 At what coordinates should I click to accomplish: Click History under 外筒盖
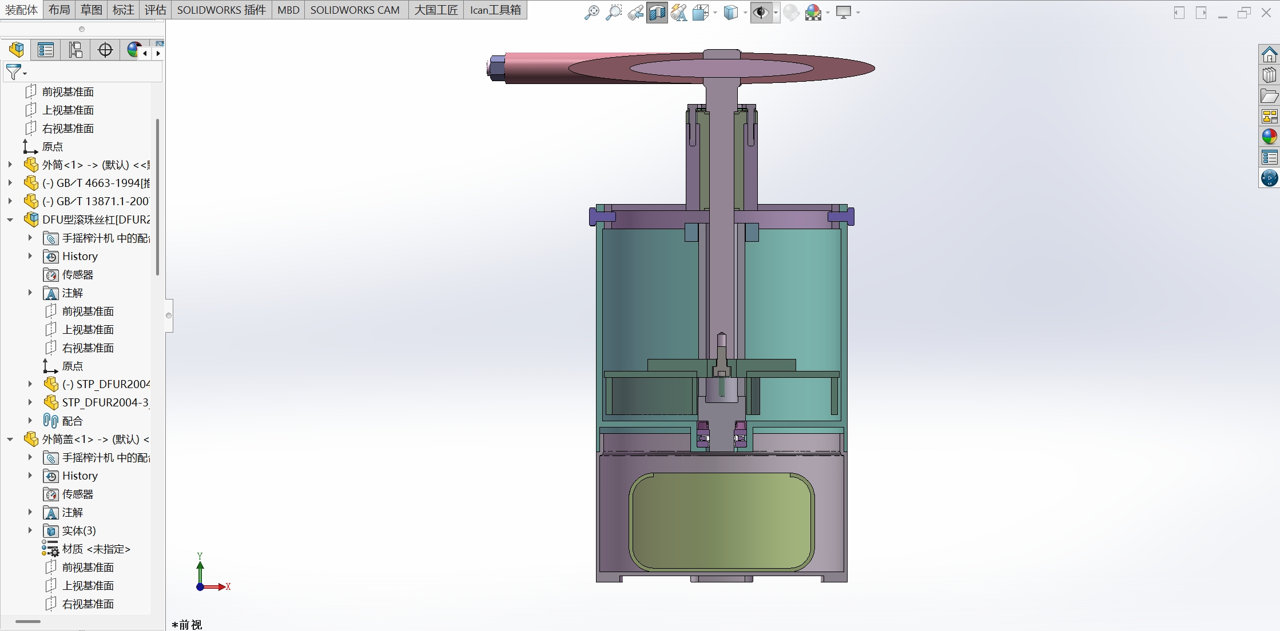79,476
